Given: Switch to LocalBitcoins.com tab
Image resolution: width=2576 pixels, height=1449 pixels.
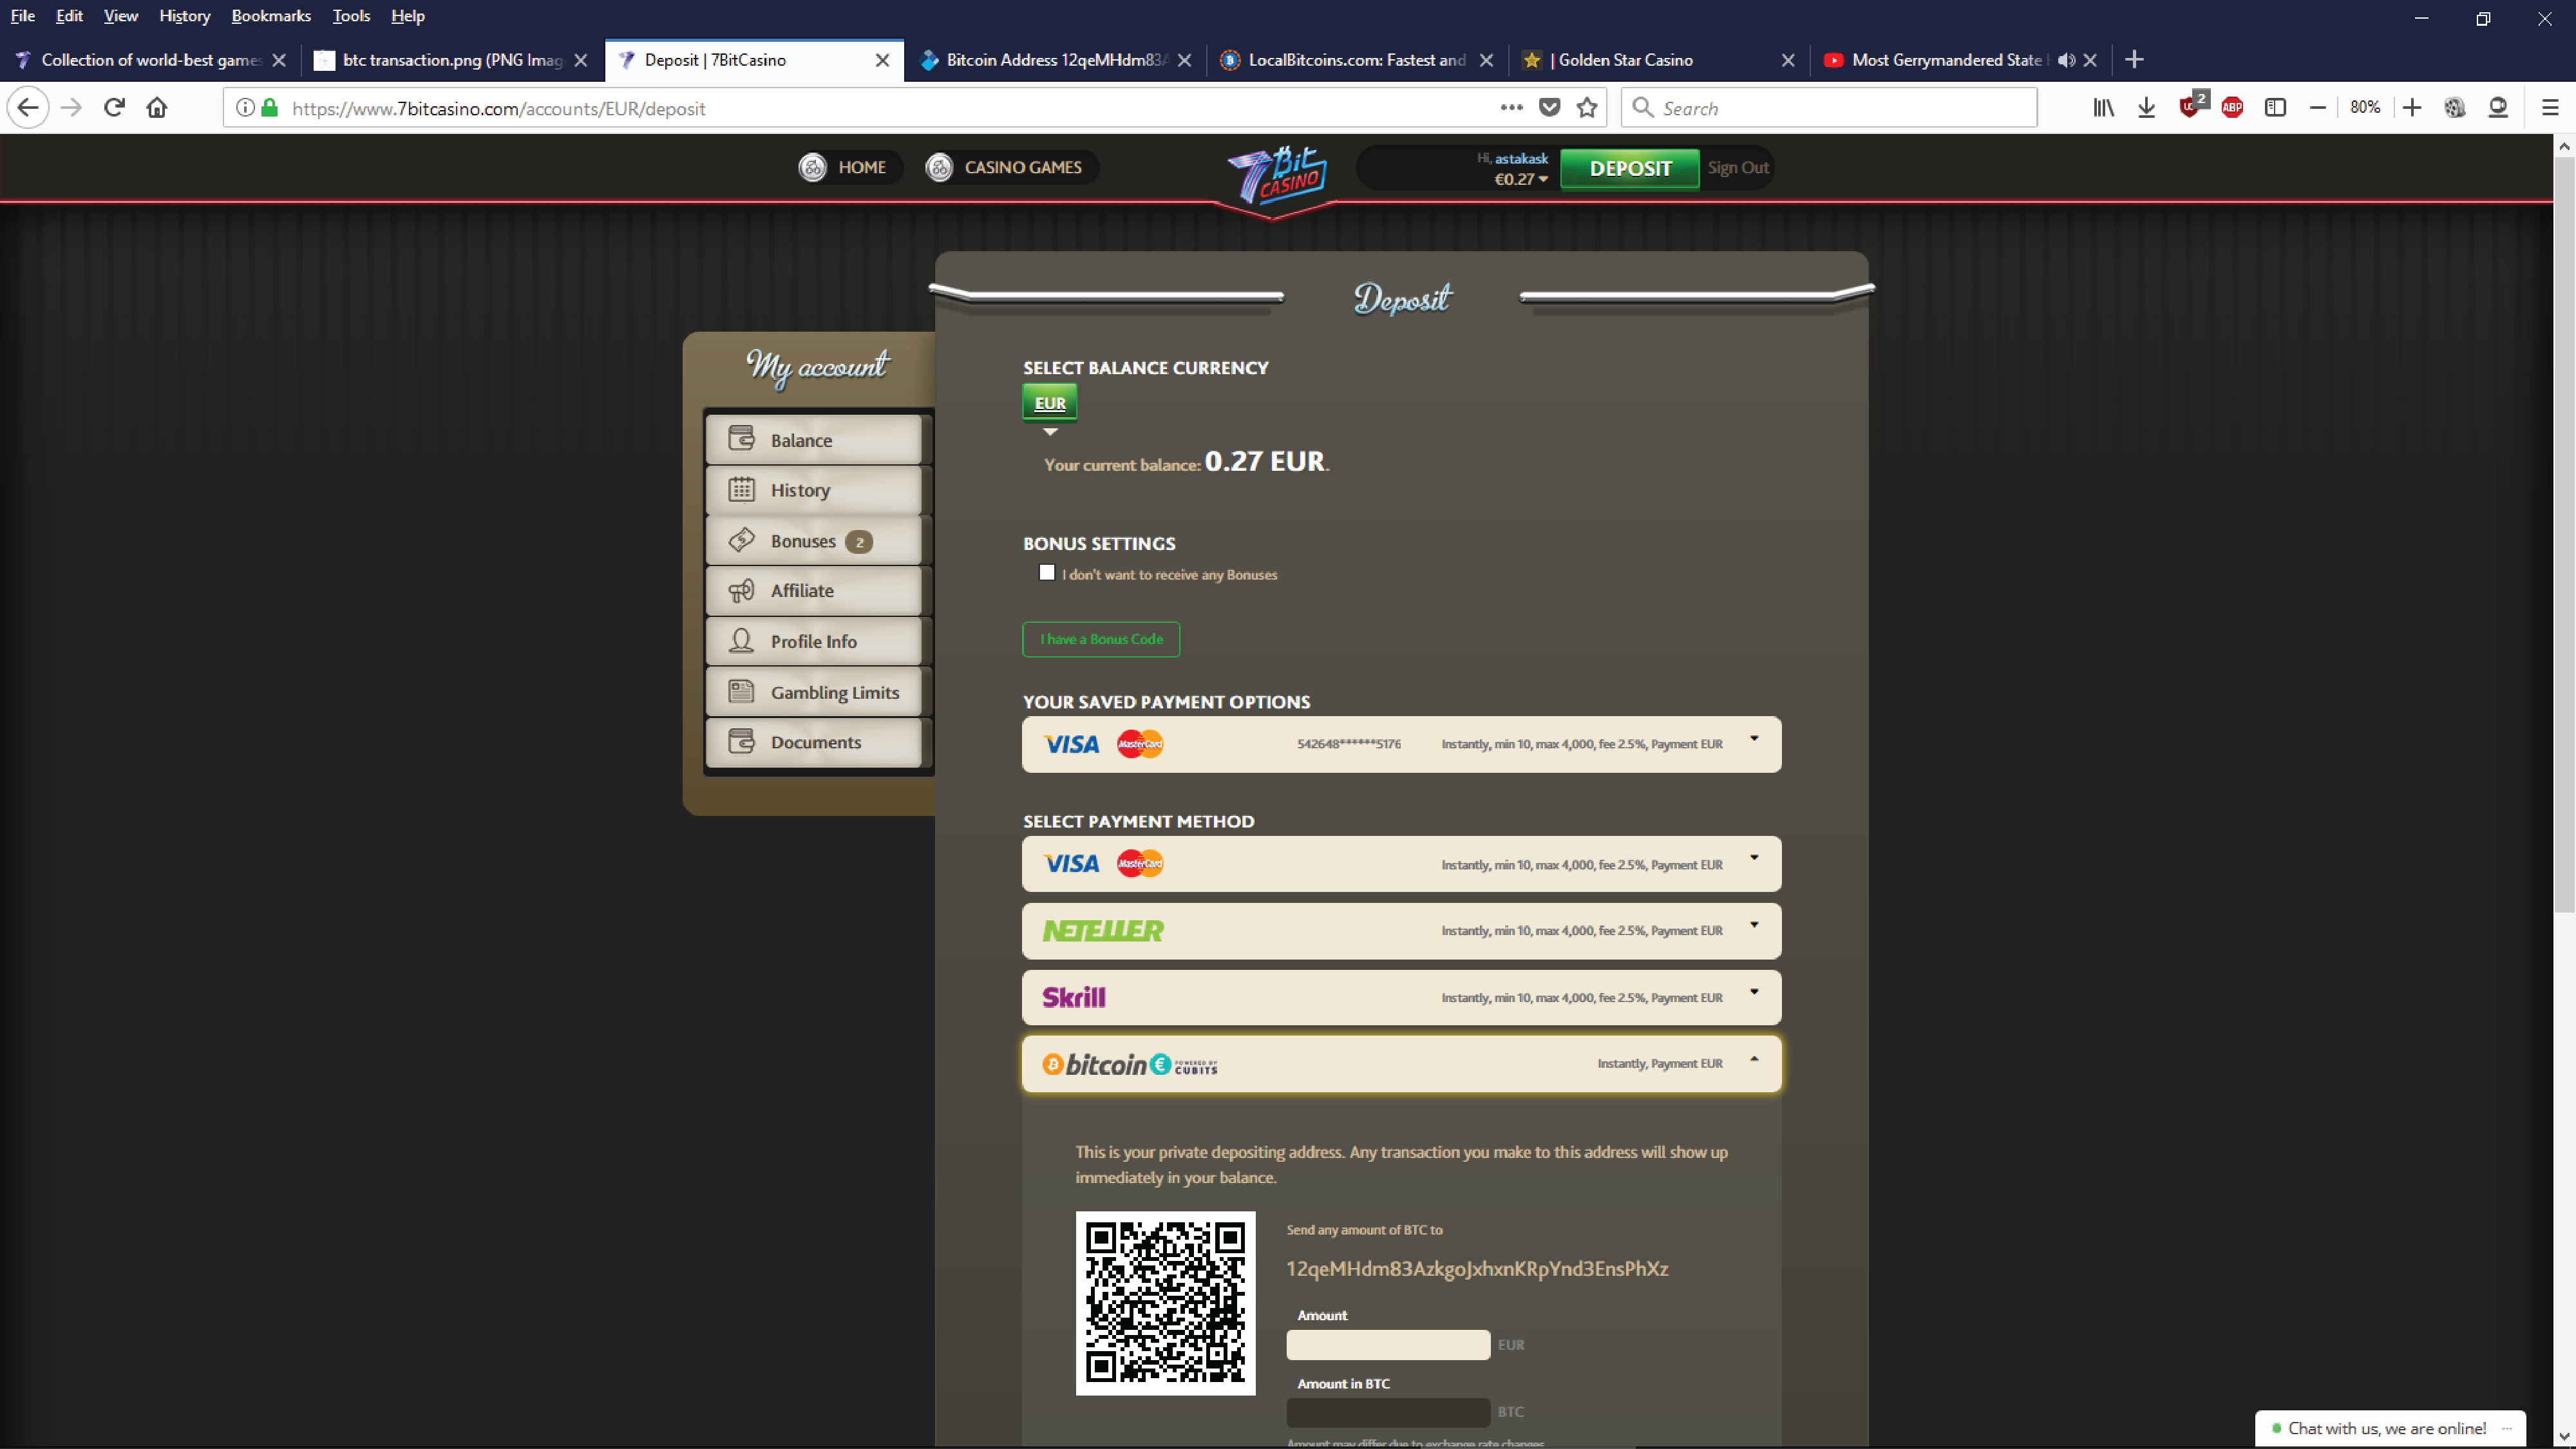Looking at the screenshot, I should pyautogui.click(x=1357, y=60).
